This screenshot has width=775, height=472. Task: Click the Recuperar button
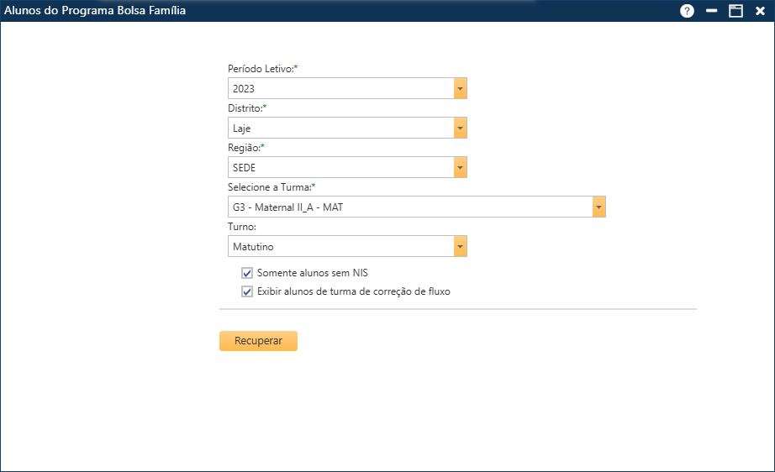259,341
